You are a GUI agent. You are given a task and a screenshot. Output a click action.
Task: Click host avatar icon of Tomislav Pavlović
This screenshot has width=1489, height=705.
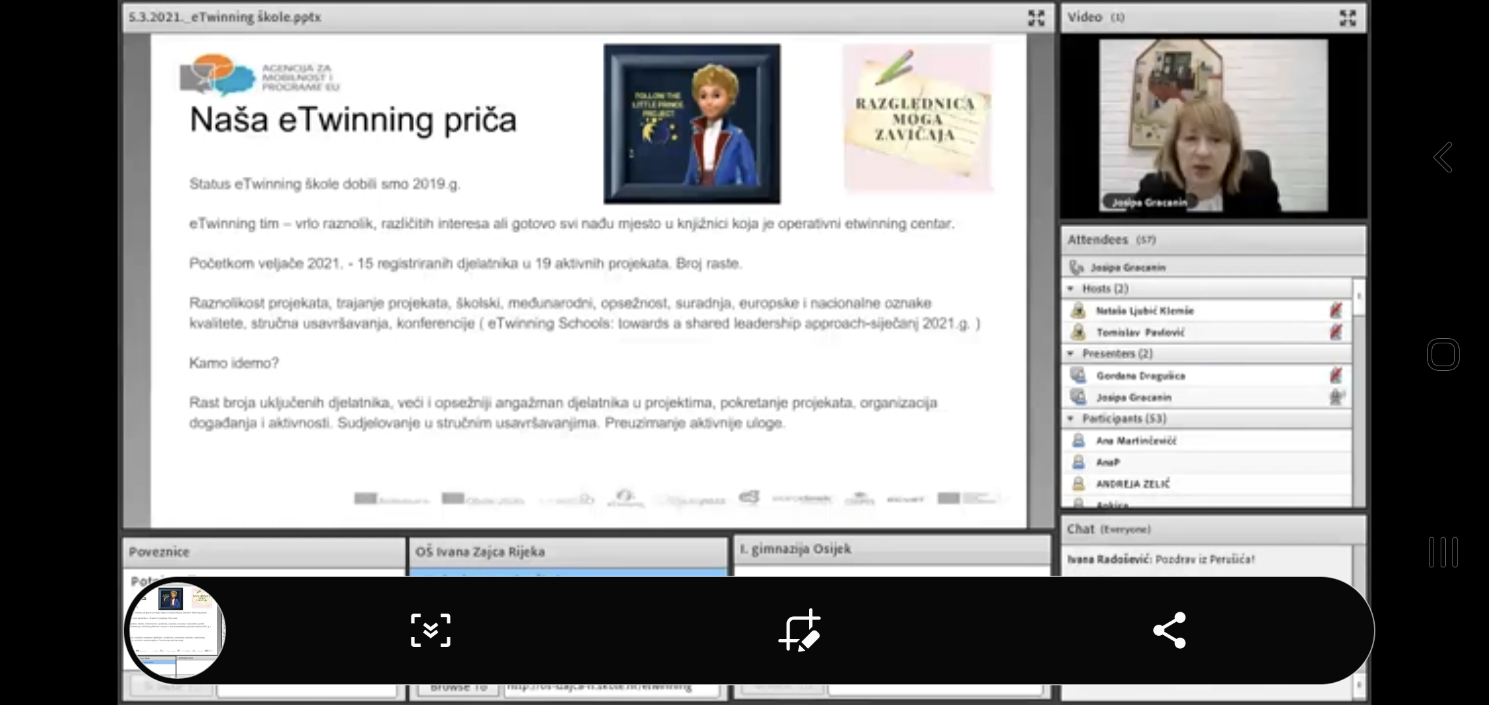pyautogui.click(x=1078, y=332)
